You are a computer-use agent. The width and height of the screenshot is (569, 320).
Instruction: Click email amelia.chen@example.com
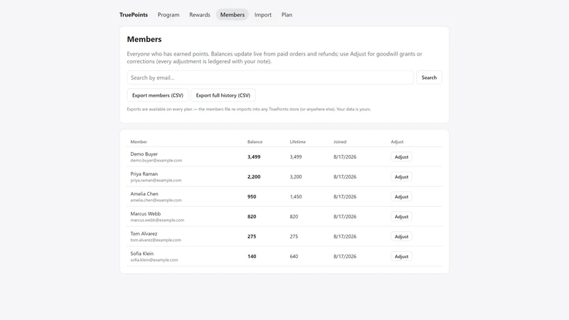pos(156,201)
